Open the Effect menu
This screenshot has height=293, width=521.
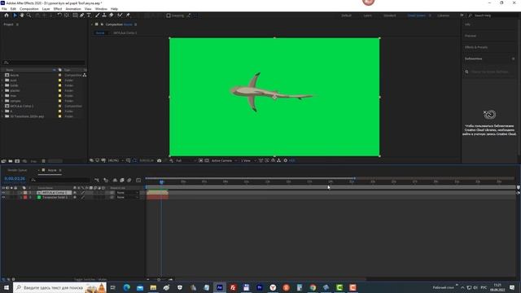pyautogui.click(x=58, y=9)
